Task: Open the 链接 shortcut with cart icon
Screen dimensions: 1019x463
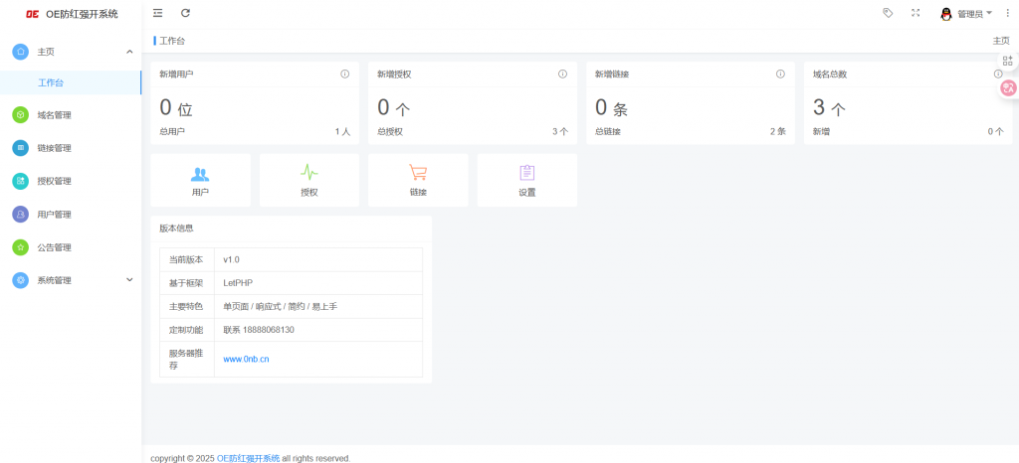Action: [x=418, y=180]
